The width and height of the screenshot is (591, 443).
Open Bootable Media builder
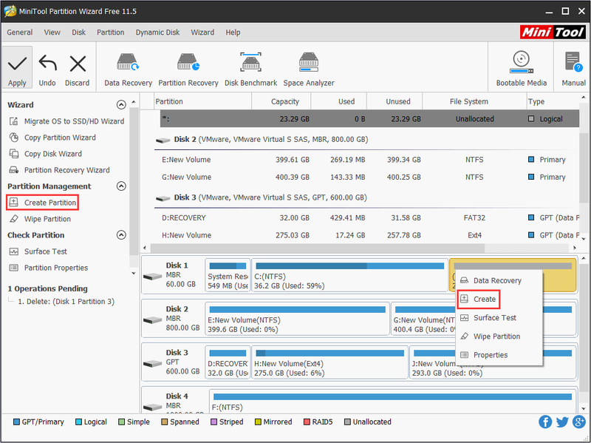(522, 69)
